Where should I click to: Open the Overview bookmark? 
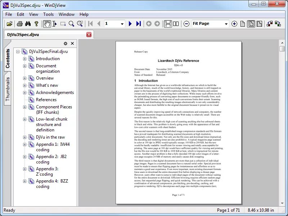(x=45, y=78)
